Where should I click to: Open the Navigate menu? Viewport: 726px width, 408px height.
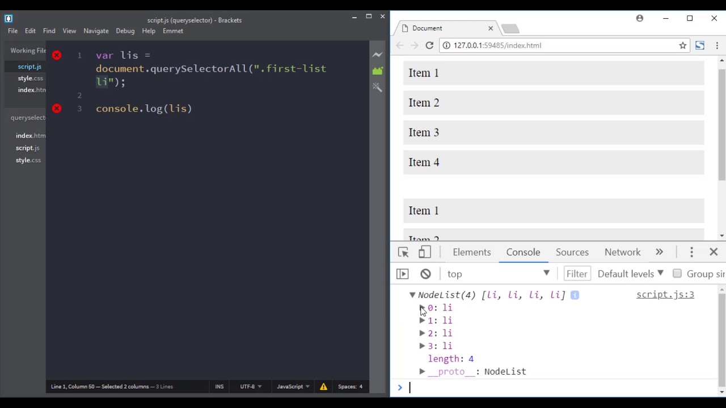[96, 31]
